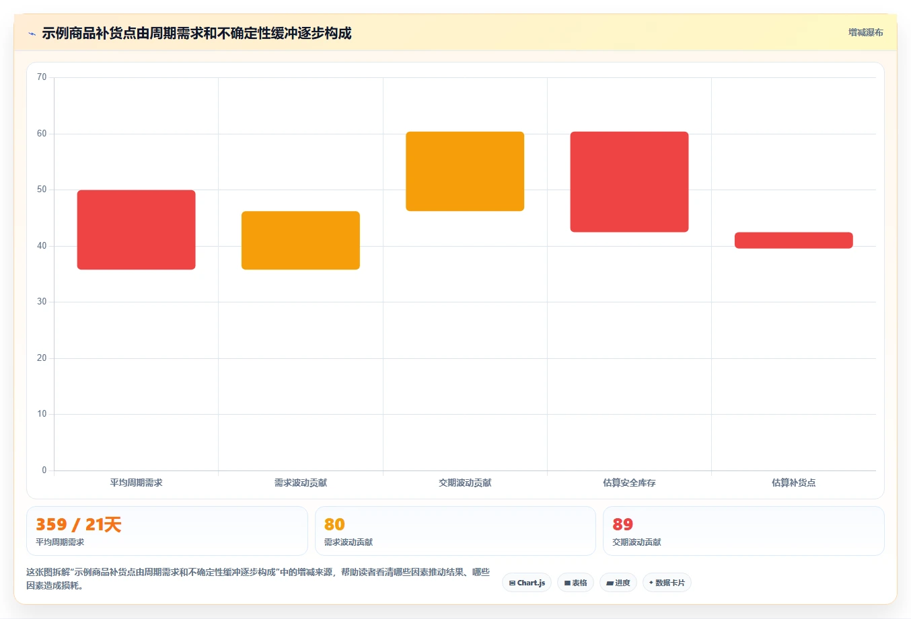Click the 交期波动贡献 caption in third card
The image size is (911, 619).
pos(636,542)
